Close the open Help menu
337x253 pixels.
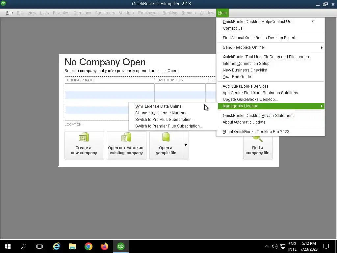222,13
